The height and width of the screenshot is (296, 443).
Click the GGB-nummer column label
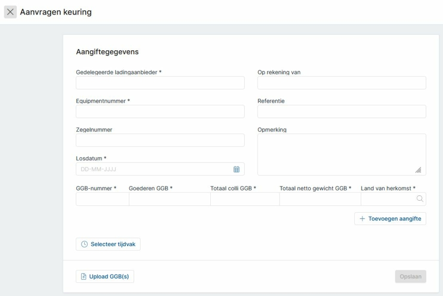96,188
